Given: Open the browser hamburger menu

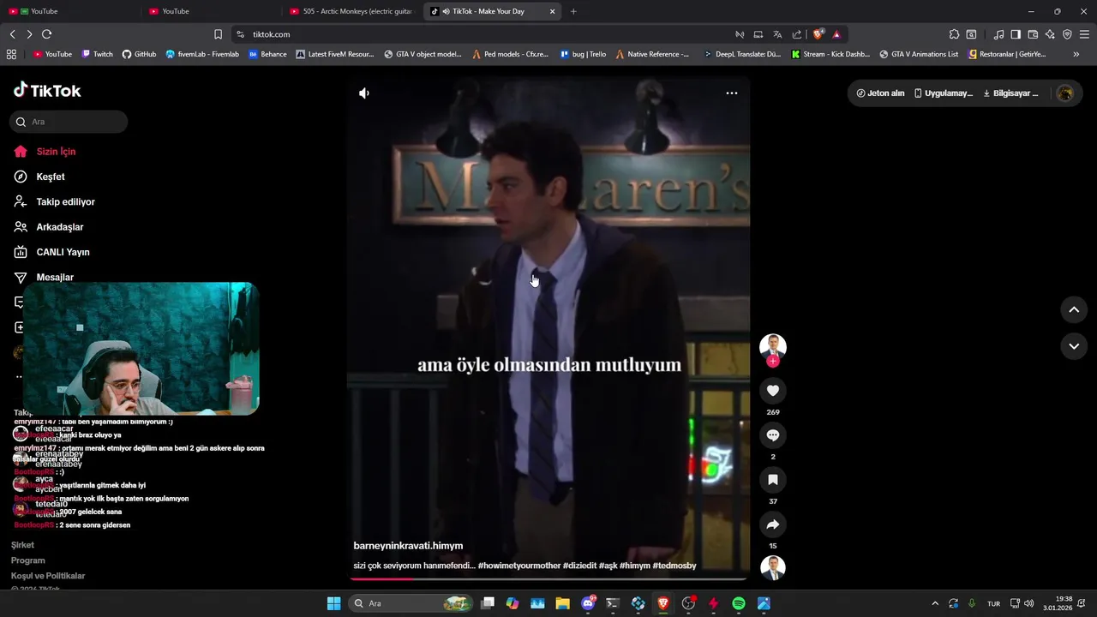Looking at the screenshot, I should [1084, 34].
